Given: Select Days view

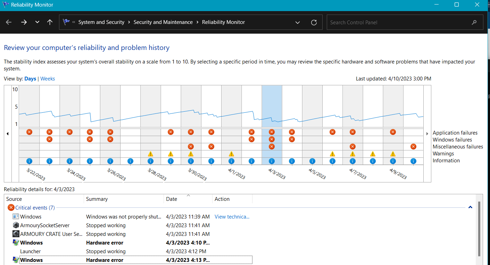Looking at the screenshot, I should pos(30,79).
